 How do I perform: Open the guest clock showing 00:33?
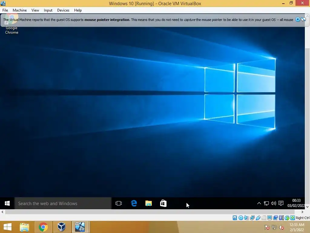pos(296,203)
